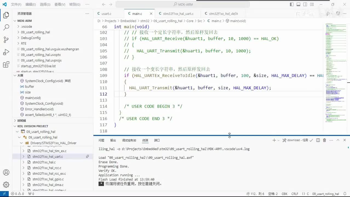Open the Source Control view
Screen dimensions: 350x197
(x=6, y=40)
